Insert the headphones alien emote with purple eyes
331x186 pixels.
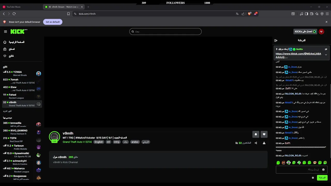tap(289, 163)
